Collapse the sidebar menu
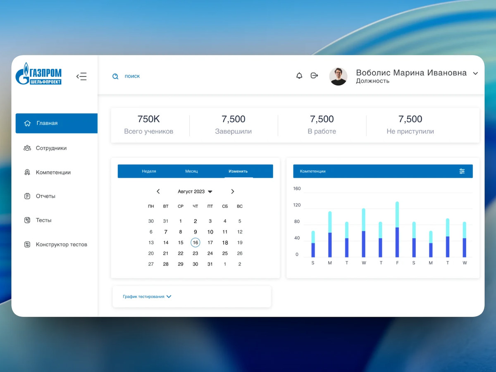Viewport: 496px width, 372px height. (x=81, y=76)
